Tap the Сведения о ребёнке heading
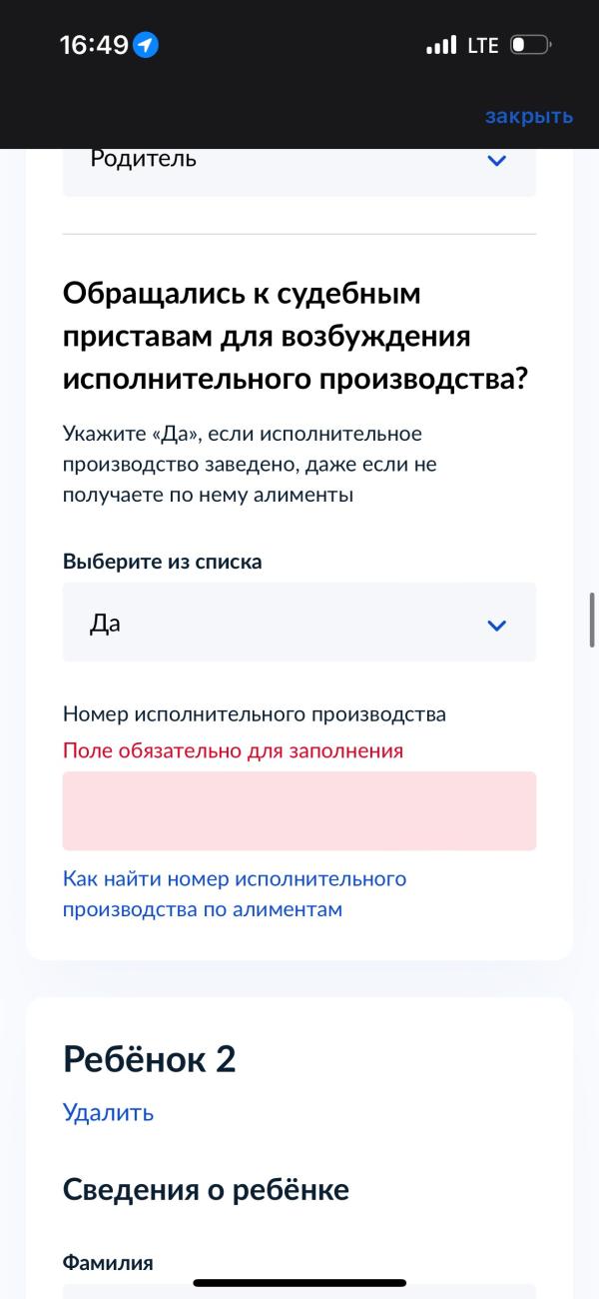Image resolution: width=599 pixels, height=1299 pixels. pyautogui.click(x=206, y=1190)
